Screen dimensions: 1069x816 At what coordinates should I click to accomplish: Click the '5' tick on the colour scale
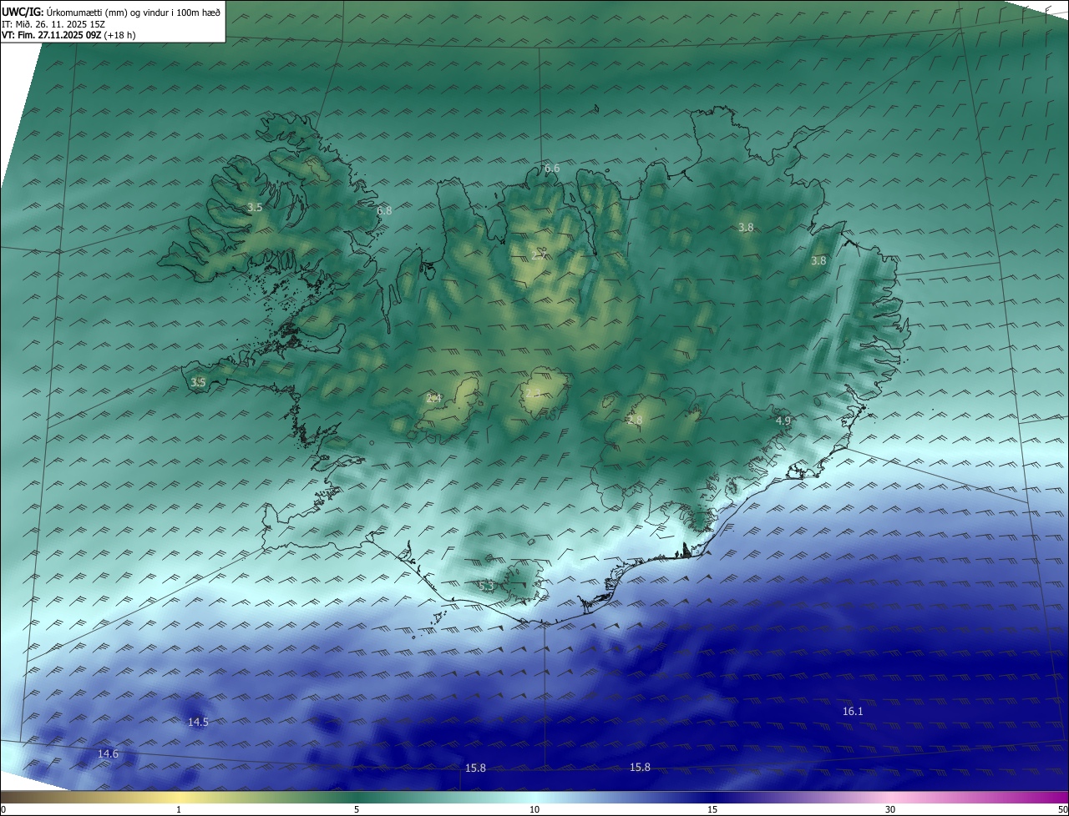[357, 810]
